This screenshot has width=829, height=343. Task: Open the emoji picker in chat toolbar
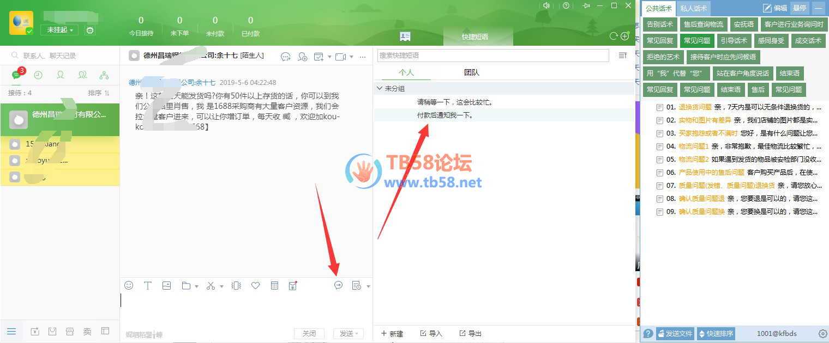click(129, 285)
